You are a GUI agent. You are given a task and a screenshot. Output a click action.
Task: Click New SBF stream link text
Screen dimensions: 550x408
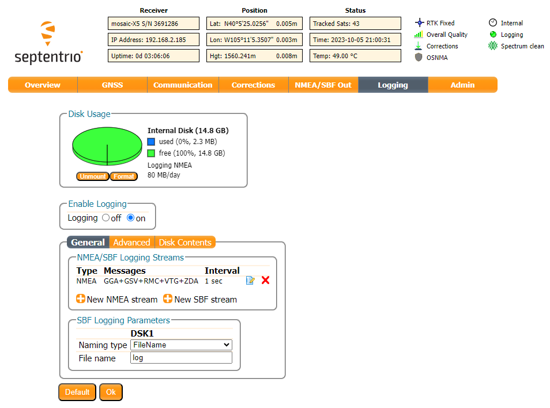click(206, 300)
